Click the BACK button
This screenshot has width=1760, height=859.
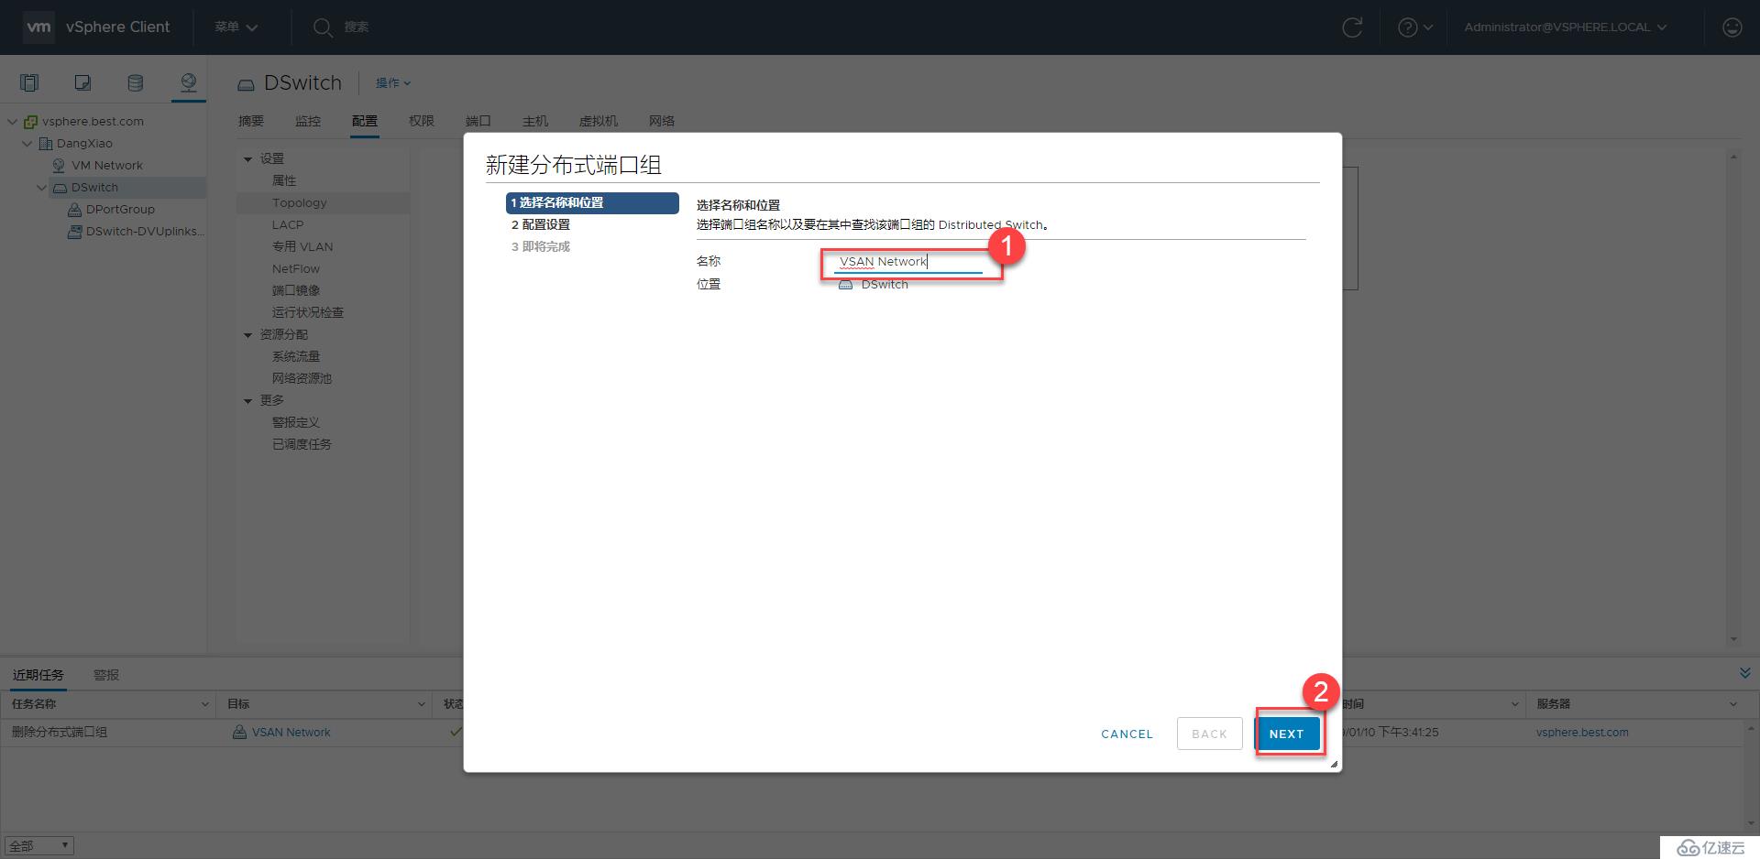(x=1209, y=734)
